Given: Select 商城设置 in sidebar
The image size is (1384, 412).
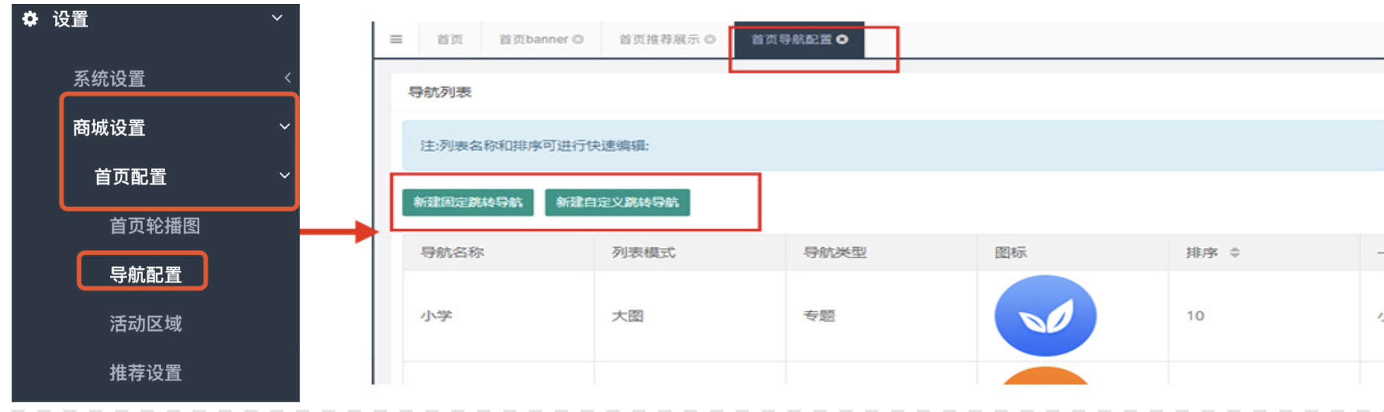Looking at the screenshot, I should tap(109, 128).
